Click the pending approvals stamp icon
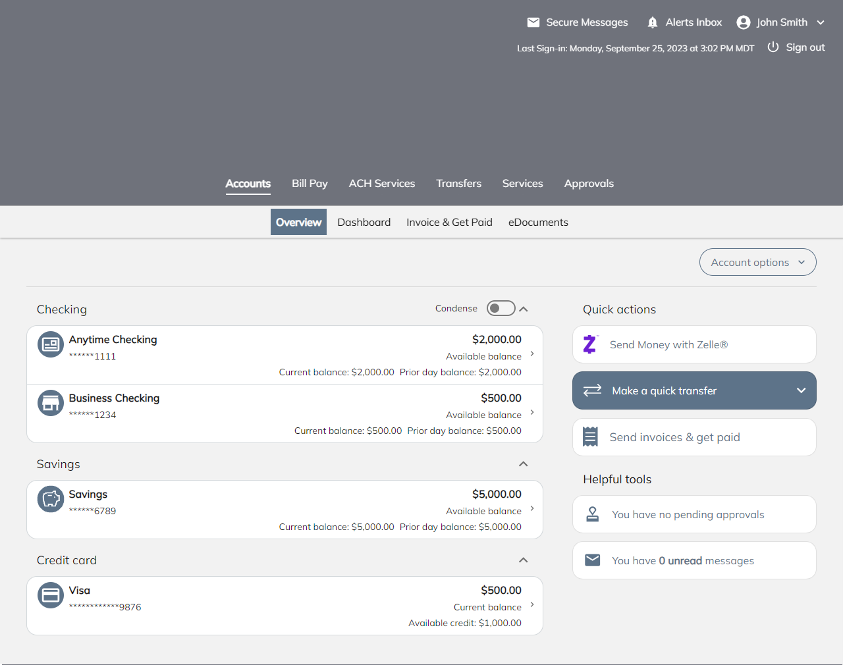This screenshot has height=665, width=843. pos(593,514)
